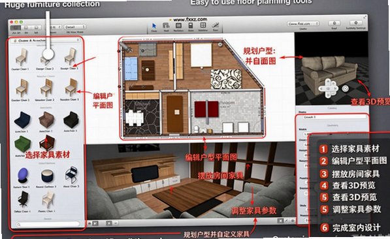
Task: Choose the Garden Chair 3 wooden chair thumbnail
Action: pos(21,88)
